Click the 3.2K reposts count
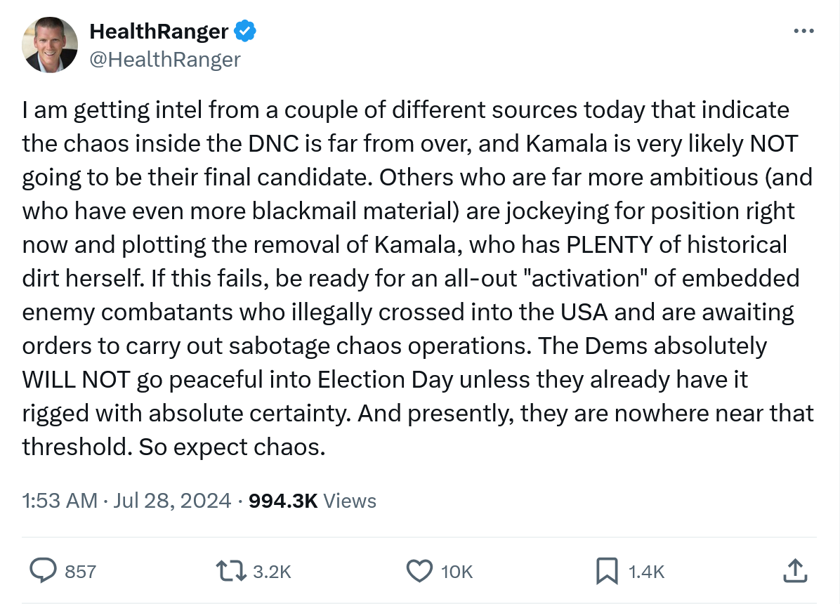The width and height of the screenshot is (840, 604). 272,572
